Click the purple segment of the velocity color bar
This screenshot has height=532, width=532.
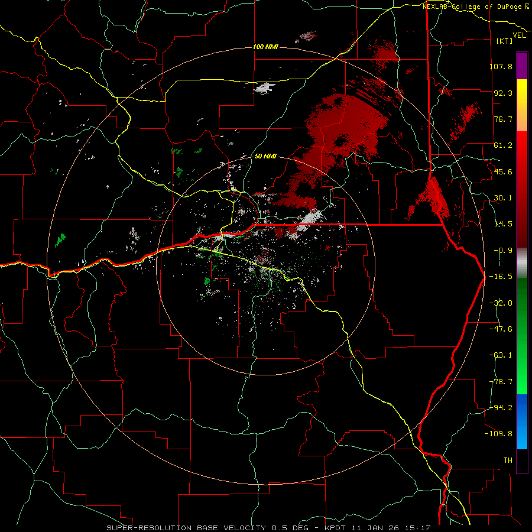pos(522,66)
